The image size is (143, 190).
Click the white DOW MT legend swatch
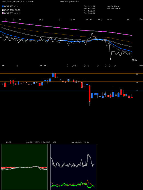[3, 10]
